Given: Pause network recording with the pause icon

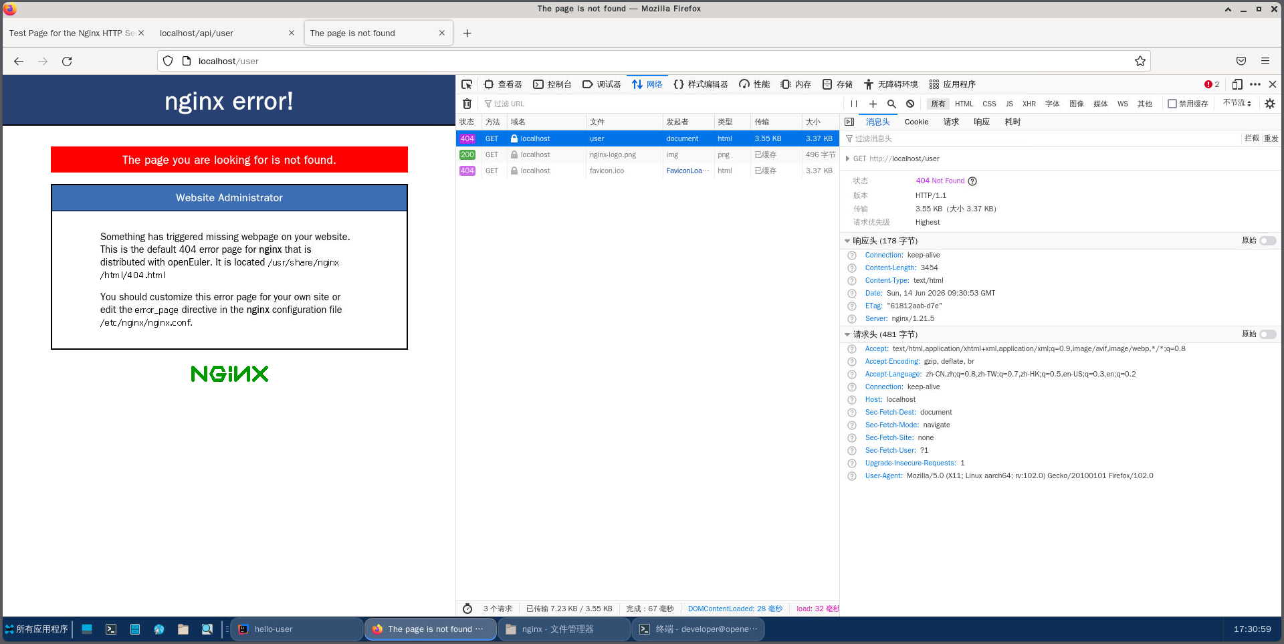Looking at the screenshot, I should pyautogui.click(x=854, y=104).
